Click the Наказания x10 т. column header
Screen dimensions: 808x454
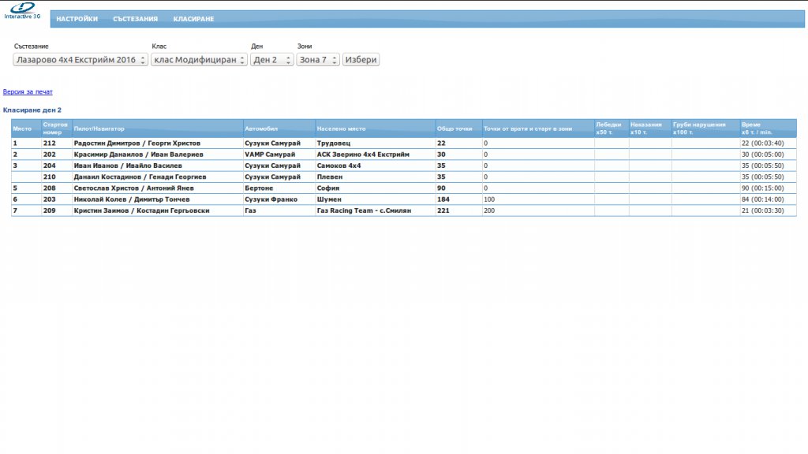pyautogui.click(x=650, y=128)
